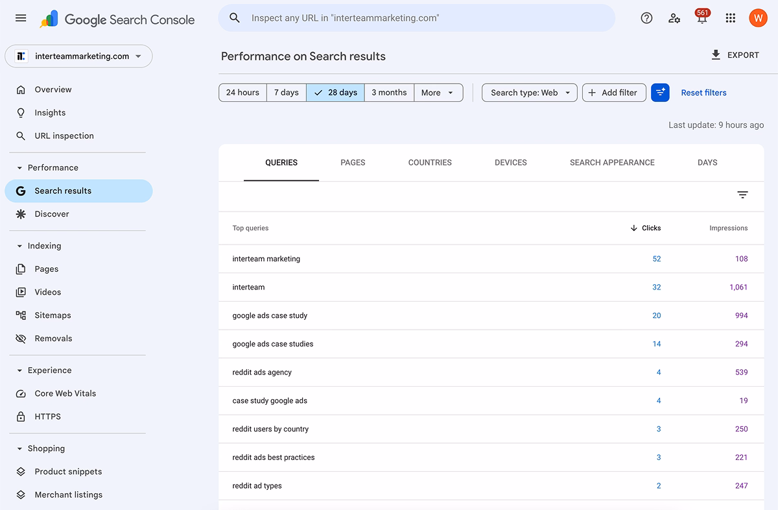Click the EXPORT button
778x510 pixels.
(735, 55)
